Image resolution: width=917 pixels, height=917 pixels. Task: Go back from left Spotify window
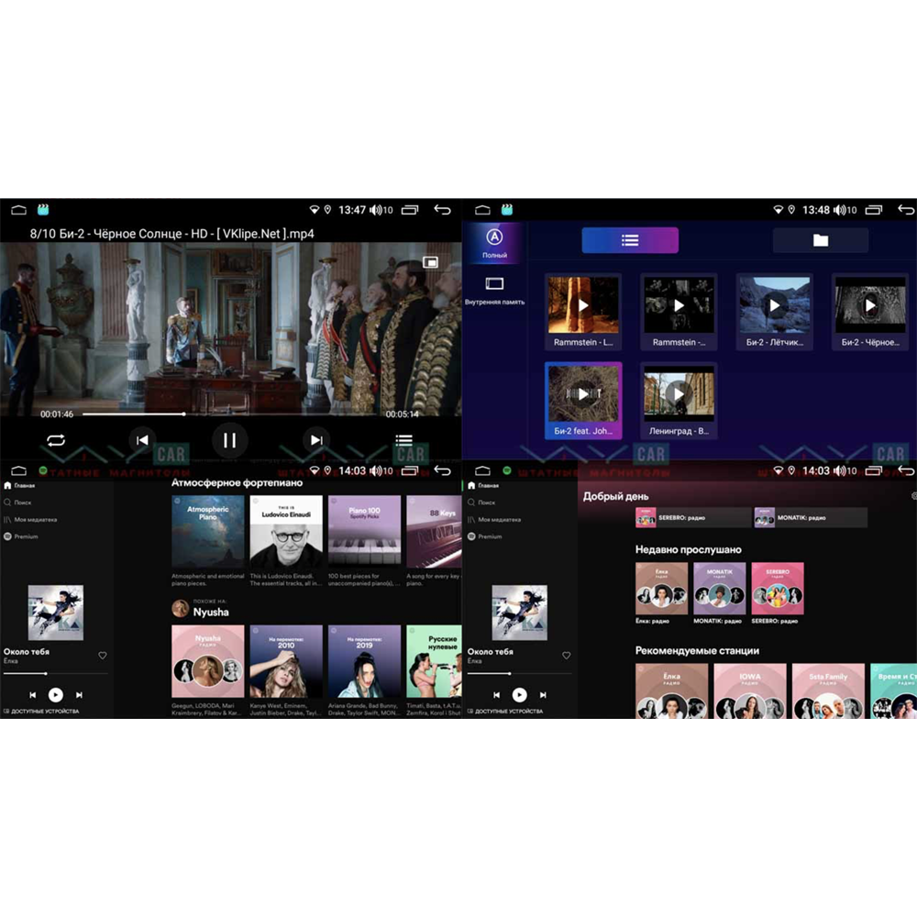pyautogui.click(x=442, y=470)
